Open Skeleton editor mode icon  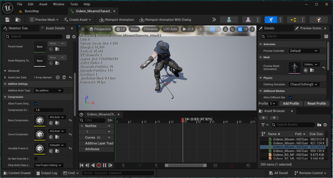click(229, 20)
